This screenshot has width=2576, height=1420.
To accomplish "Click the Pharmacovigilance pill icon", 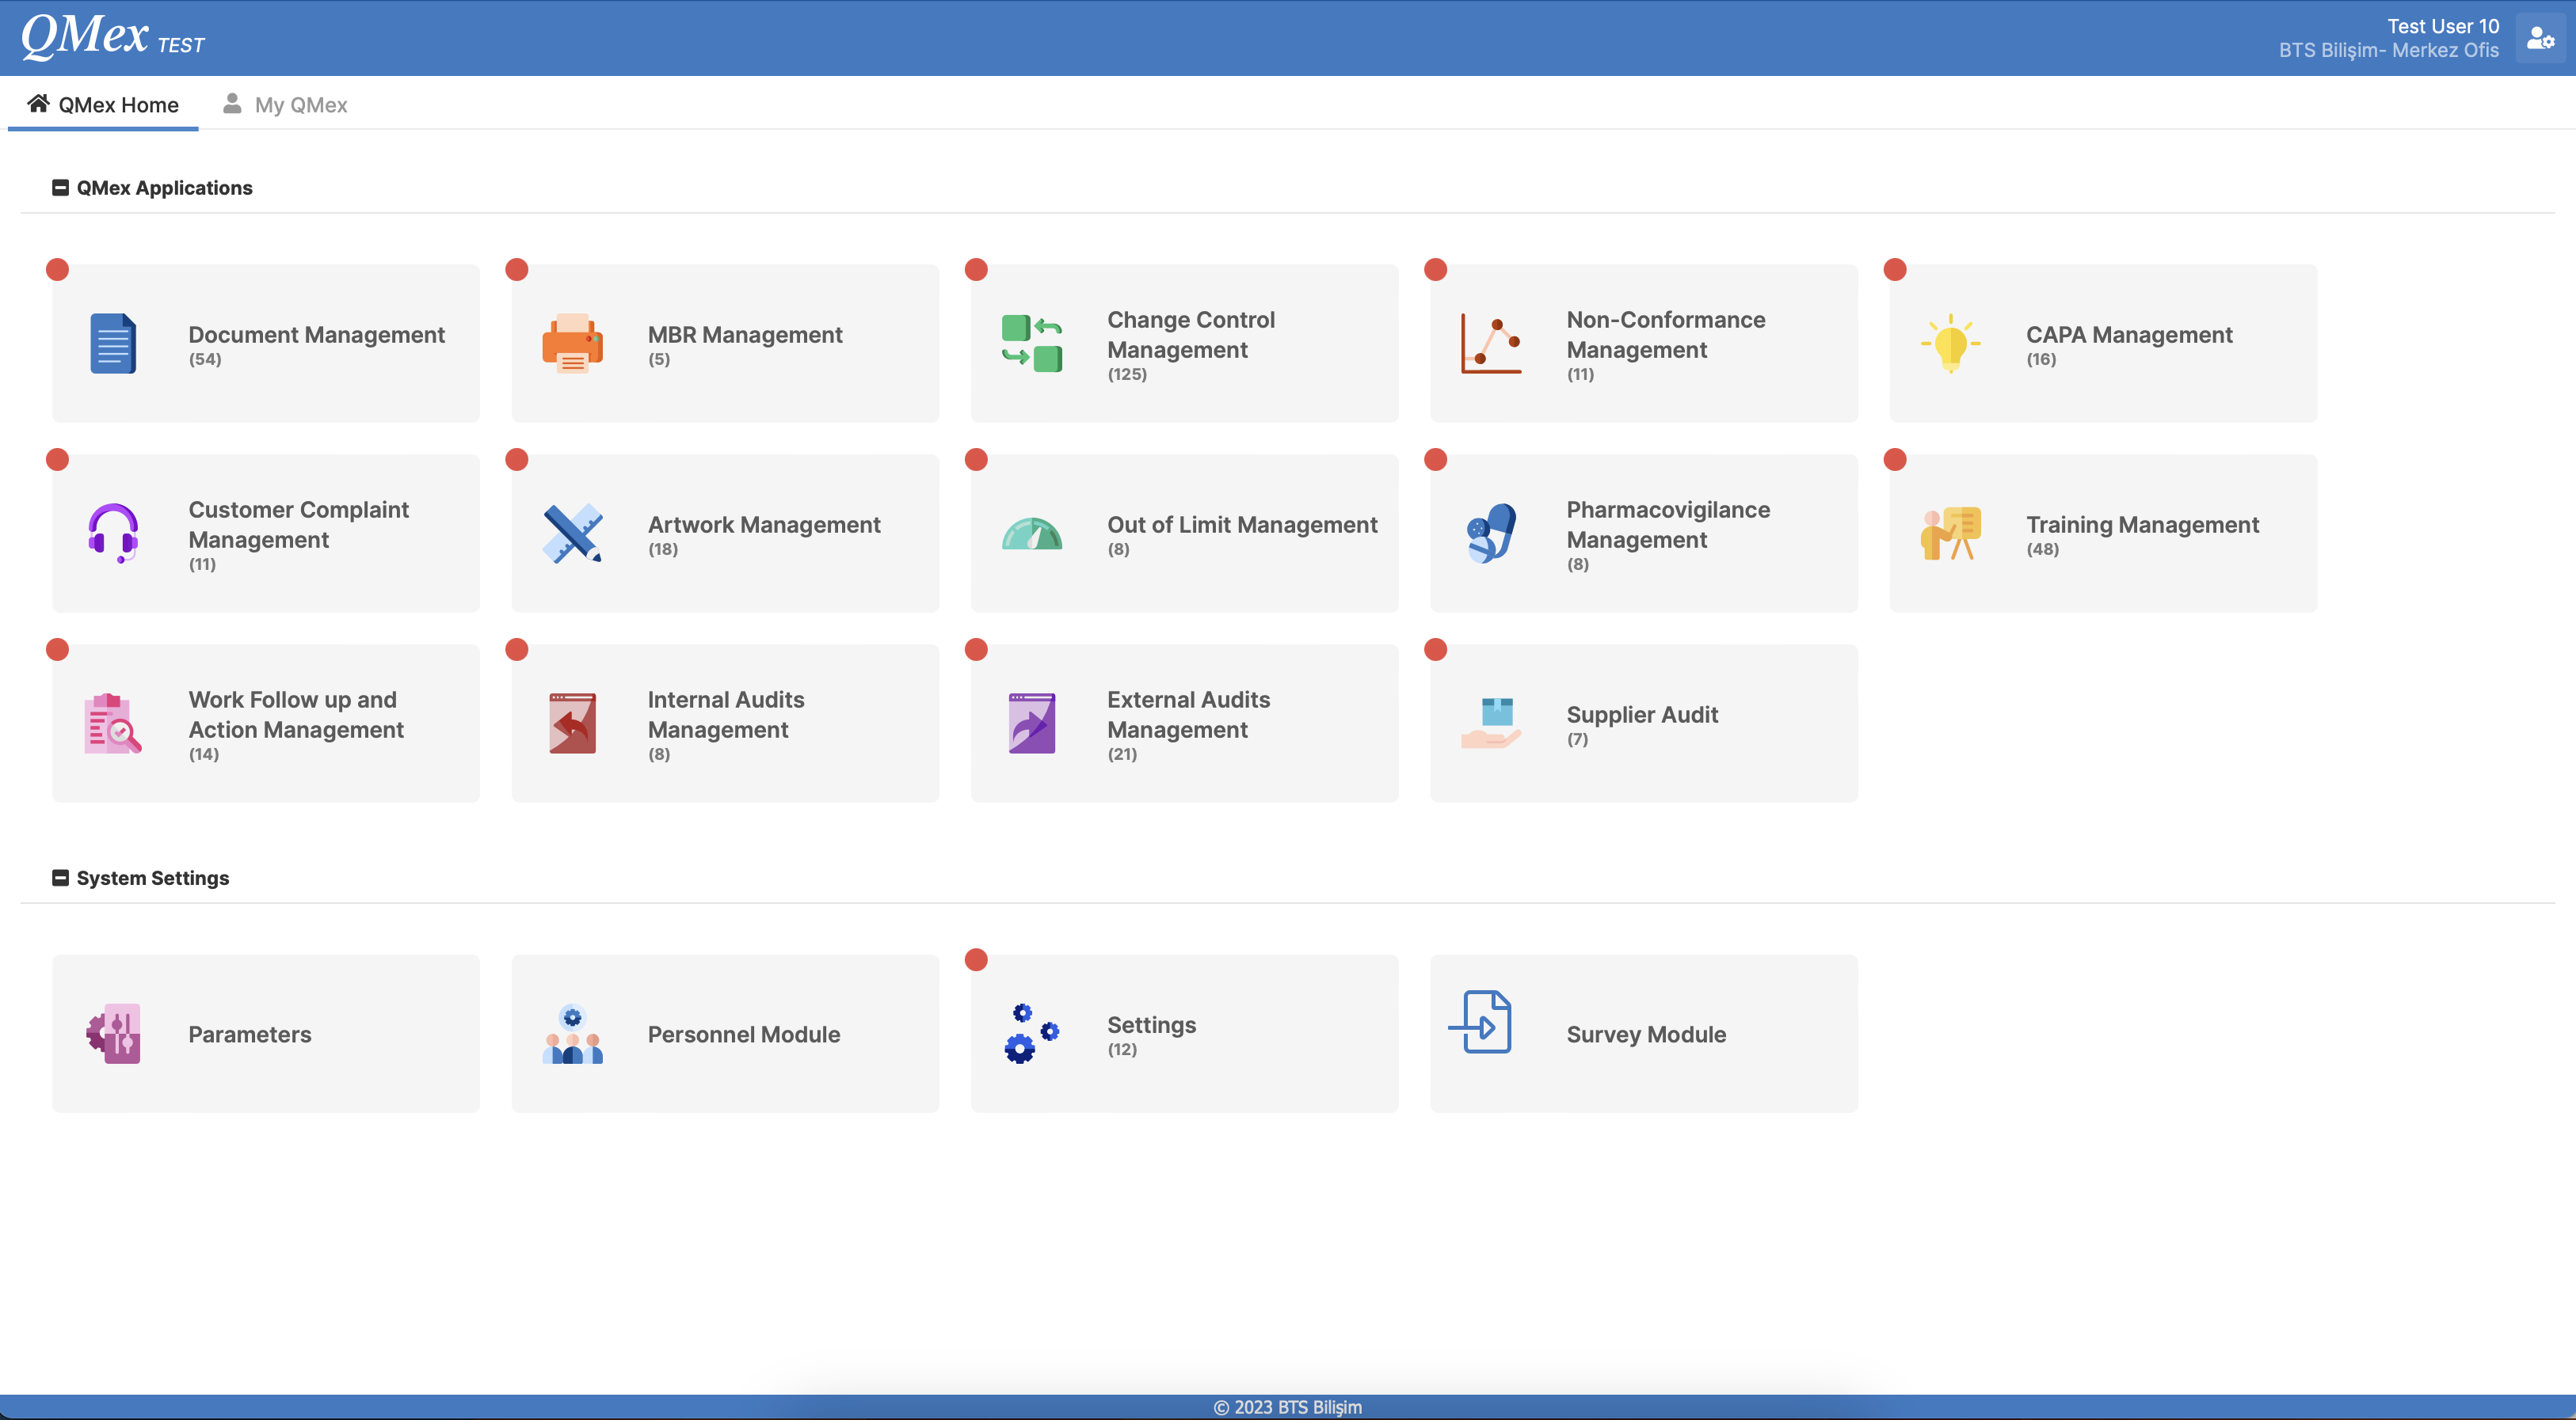I will [1491, 533].
